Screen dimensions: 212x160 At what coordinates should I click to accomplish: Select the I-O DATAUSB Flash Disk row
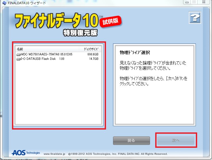[x=58, y=59]
